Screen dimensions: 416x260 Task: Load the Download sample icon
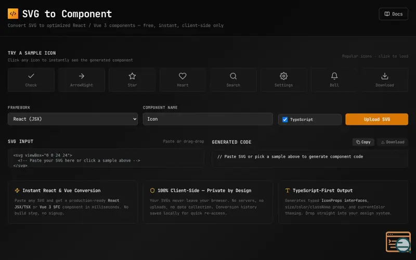(x=385, y=80)
